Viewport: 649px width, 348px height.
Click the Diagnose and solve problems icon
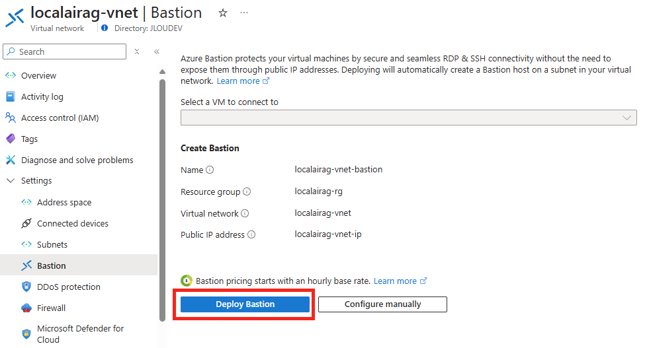point(11,160)
